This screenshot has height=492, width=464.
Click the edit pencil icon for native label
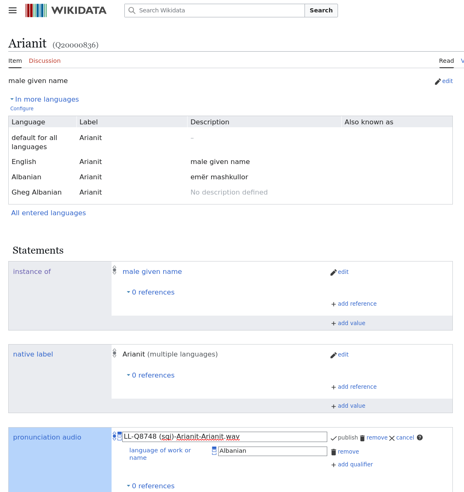(333, 355)
